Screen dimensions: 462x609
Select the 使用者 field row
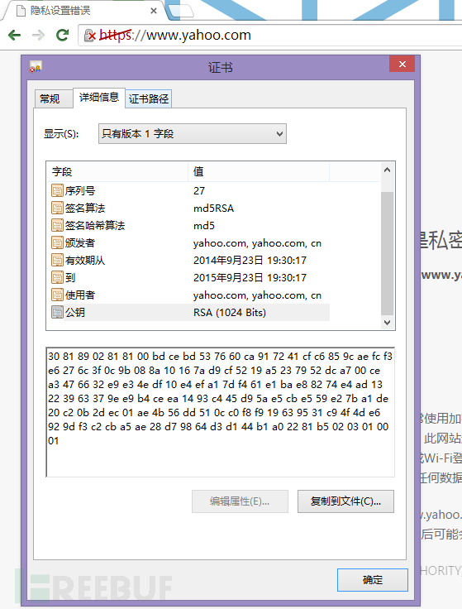(x=188, y=295)
